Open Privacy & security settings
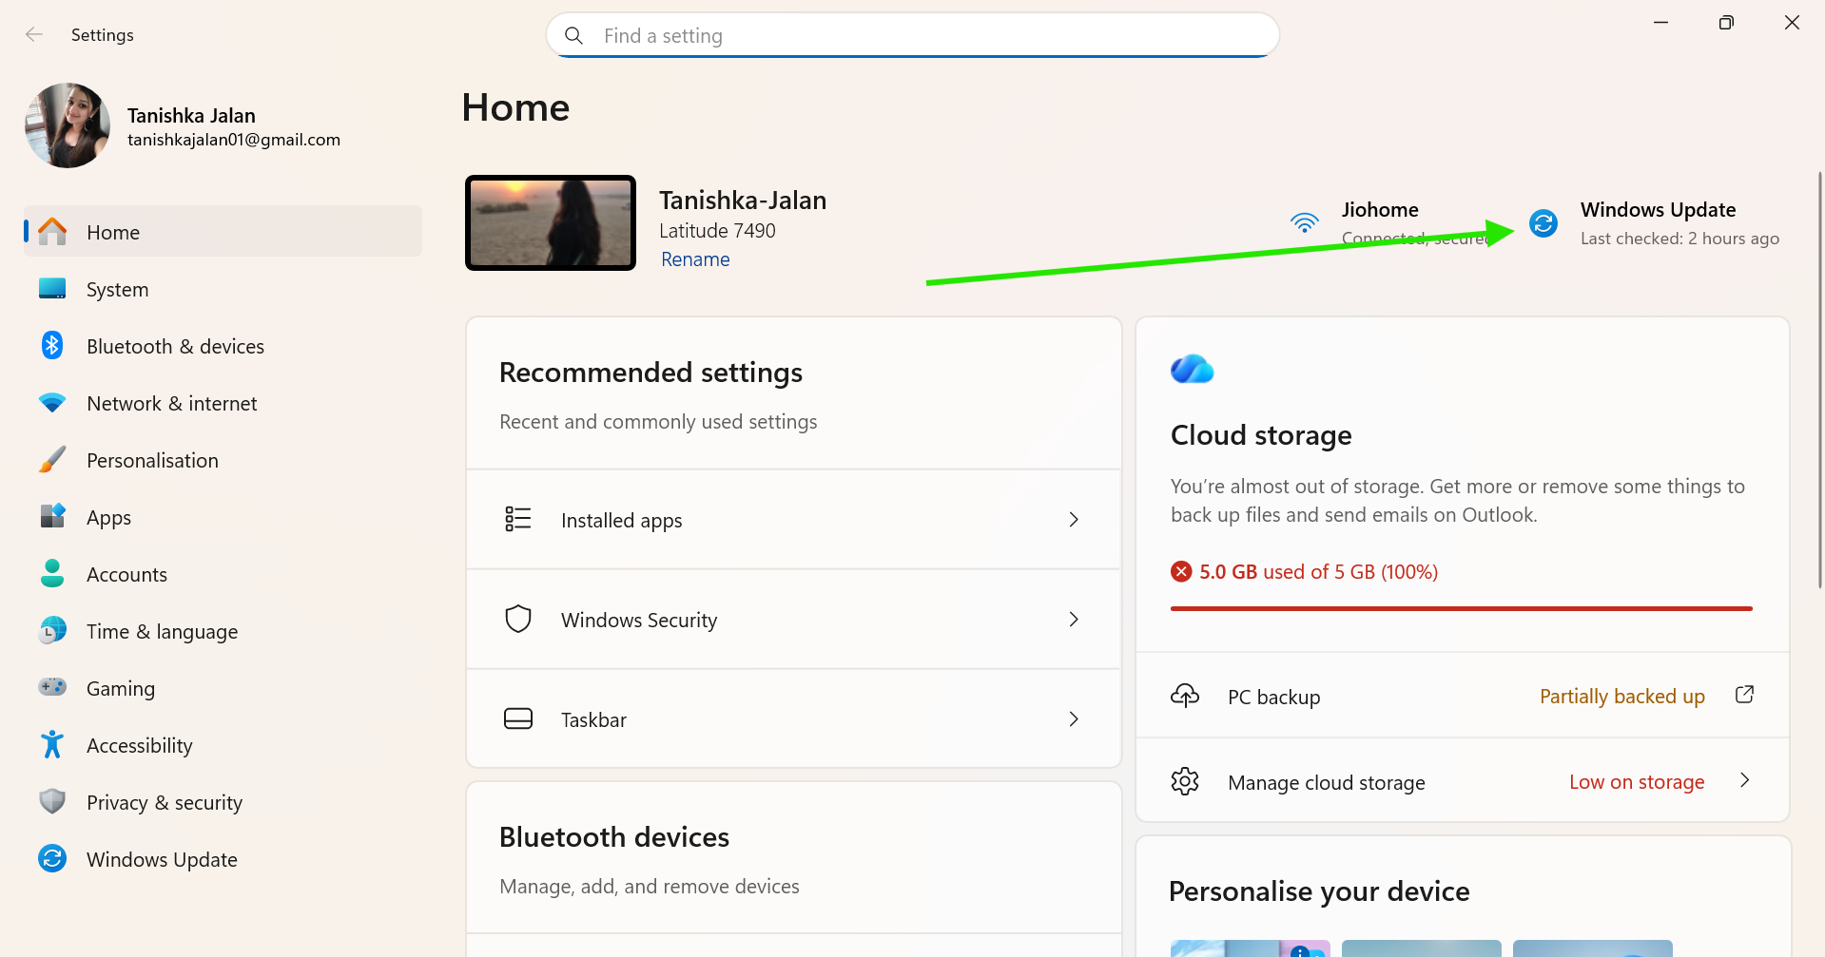Screen dimensions: 1825x957 (223, 802)
